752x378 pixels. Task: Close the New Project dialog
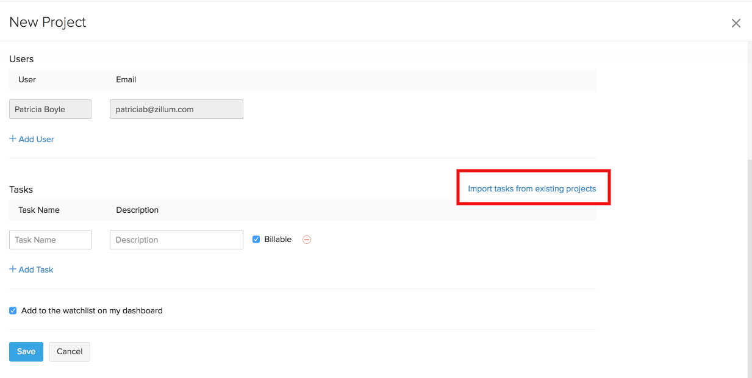736,23
